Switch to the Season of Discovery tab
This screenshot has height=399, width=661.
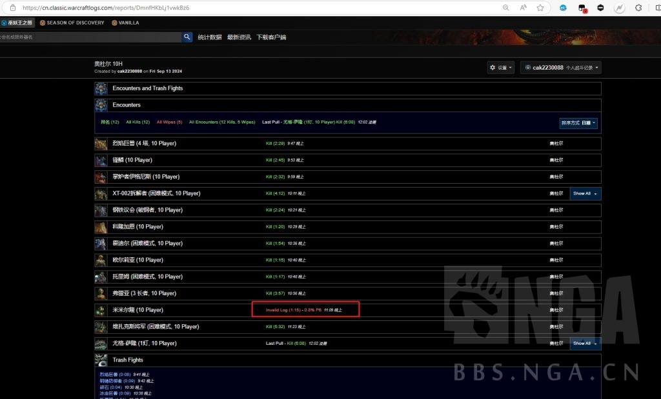pos(72,23)
